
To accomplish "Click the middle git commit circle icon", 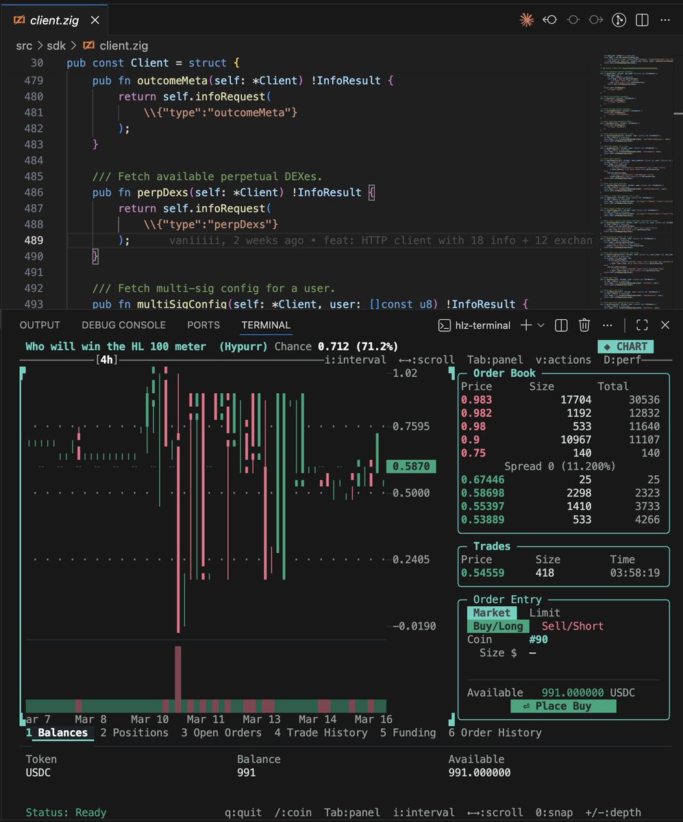I will point(573,20).
